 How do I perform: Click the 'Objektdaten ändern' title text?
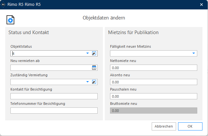click(x=104, y=18)
